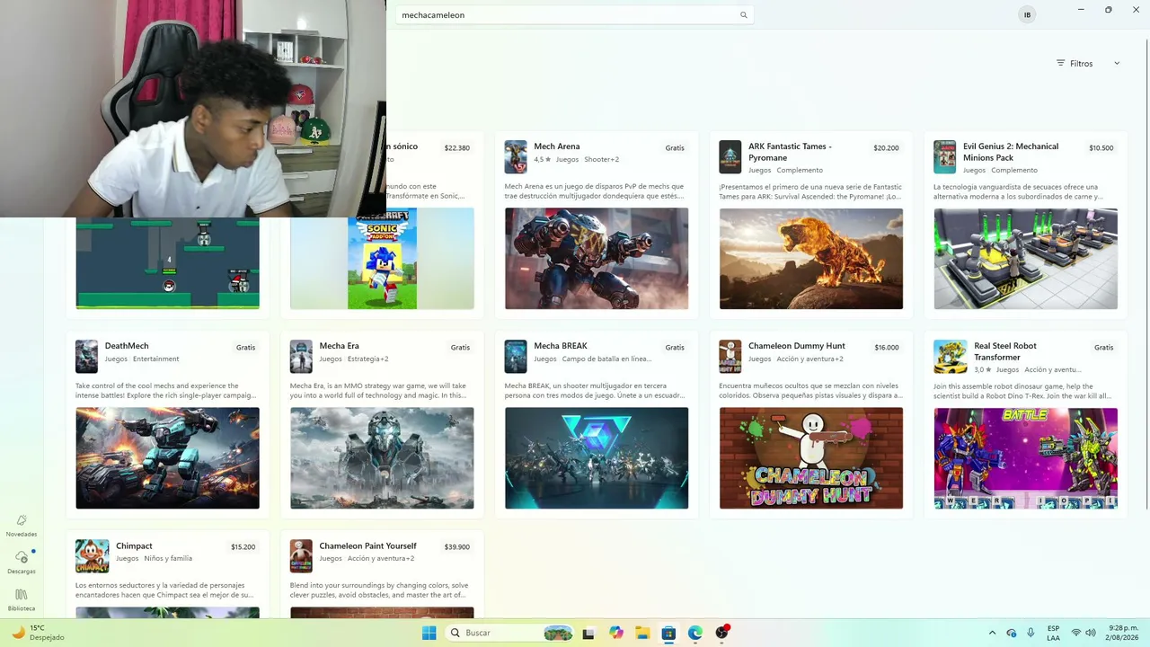Click the Mecha BREAK app icon
This screenshot has height=647, width=1150.
tap(516, 356)
